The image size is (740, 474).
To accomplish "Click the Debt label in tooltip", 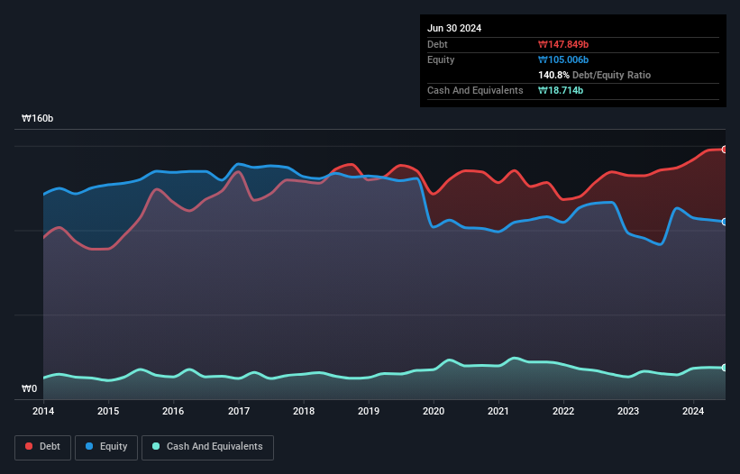I will [x=437, y=44].
